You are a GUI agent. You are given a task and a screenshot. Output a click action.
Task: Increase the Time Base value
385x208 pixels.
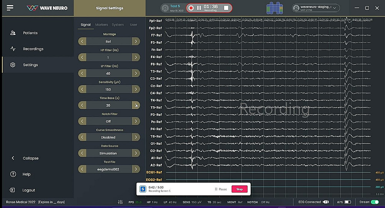(x=136, y=106)
